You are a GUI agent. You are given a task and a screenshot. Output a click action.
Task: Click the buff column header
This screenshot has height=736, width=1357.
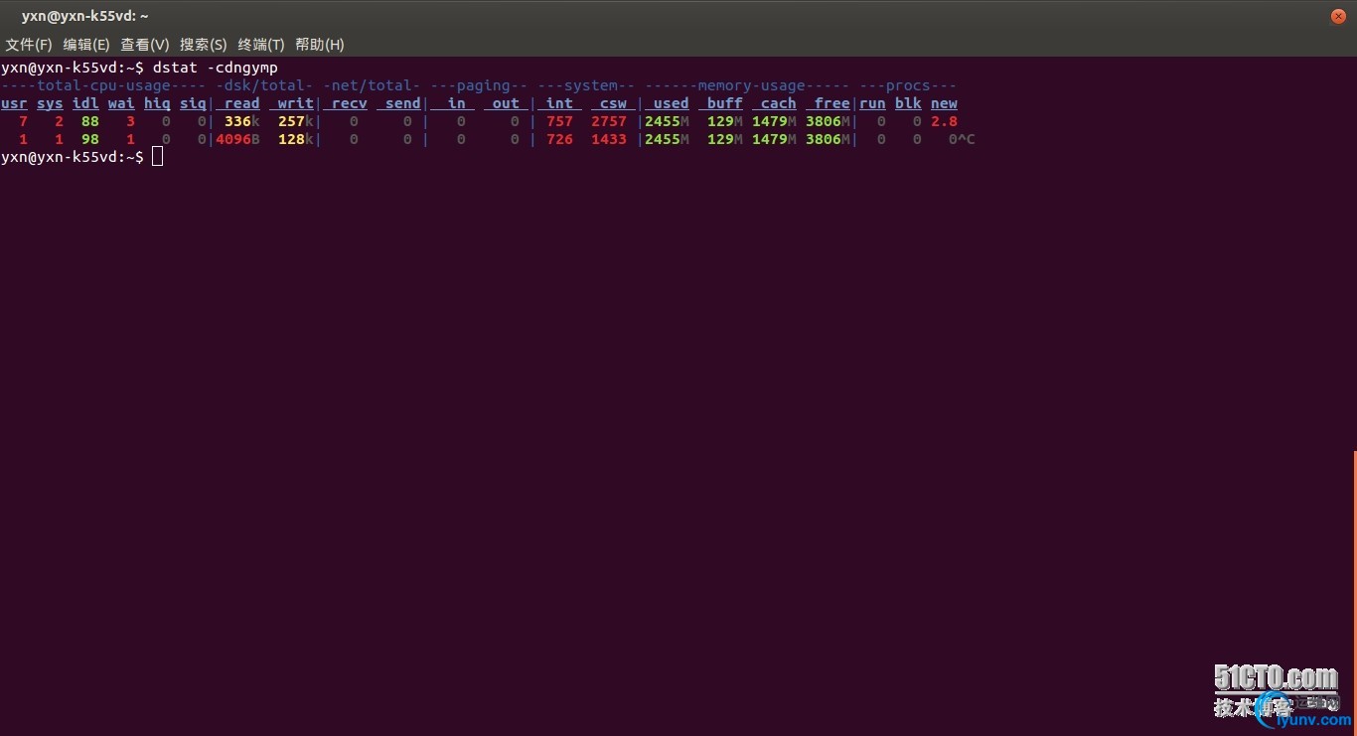point(720,103)
